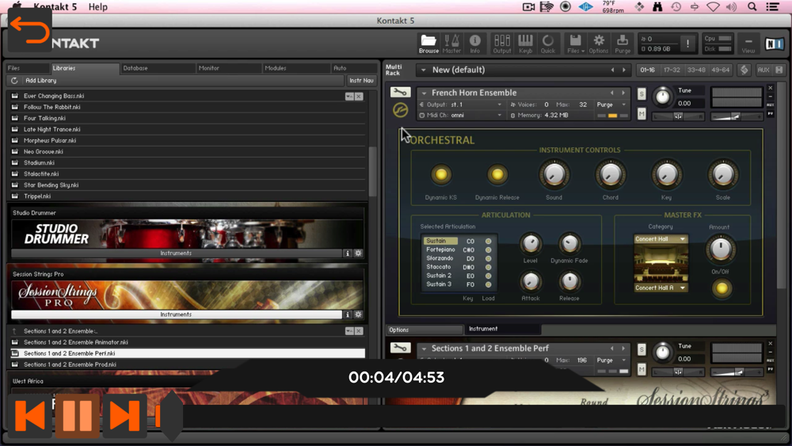Click the AUX rack button
The height and width of the screenshot is (446, 792).
[x=763, y=70]
